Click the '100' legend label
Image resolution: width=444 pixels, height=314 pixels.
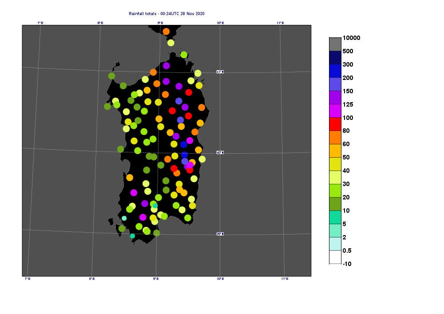click(x=348, y=118)
